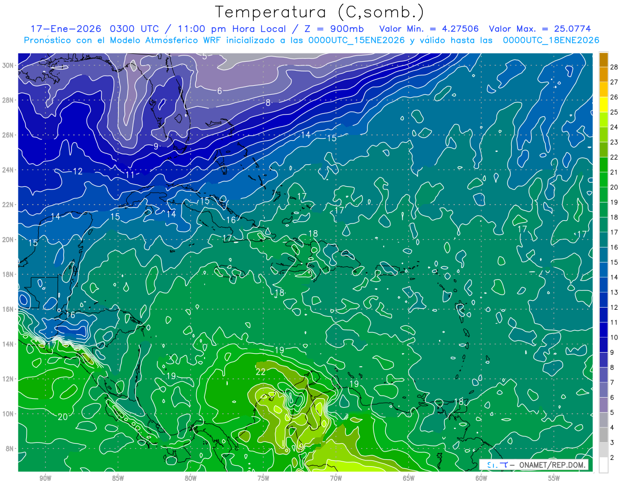
Task: Click longitude axis label "75W"
Action: (263, 478)
